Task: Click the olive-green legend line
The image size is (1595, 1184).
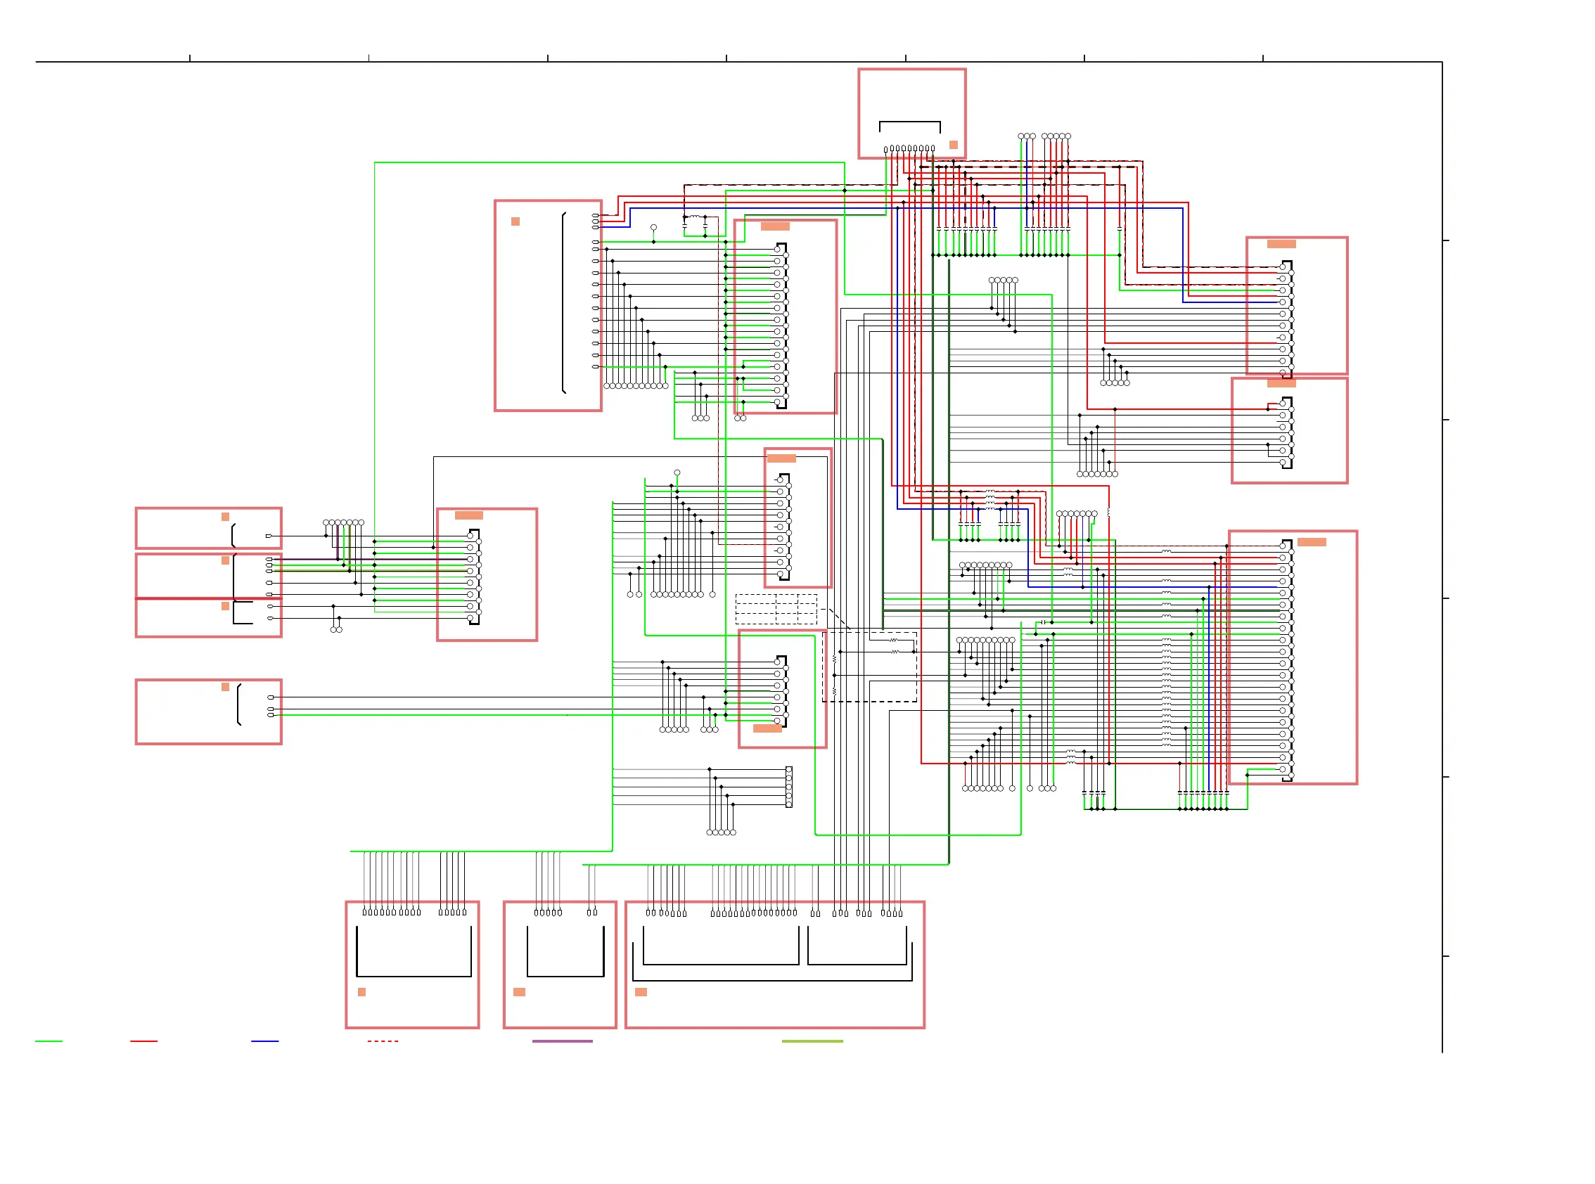Action: tap(812, 1041)
